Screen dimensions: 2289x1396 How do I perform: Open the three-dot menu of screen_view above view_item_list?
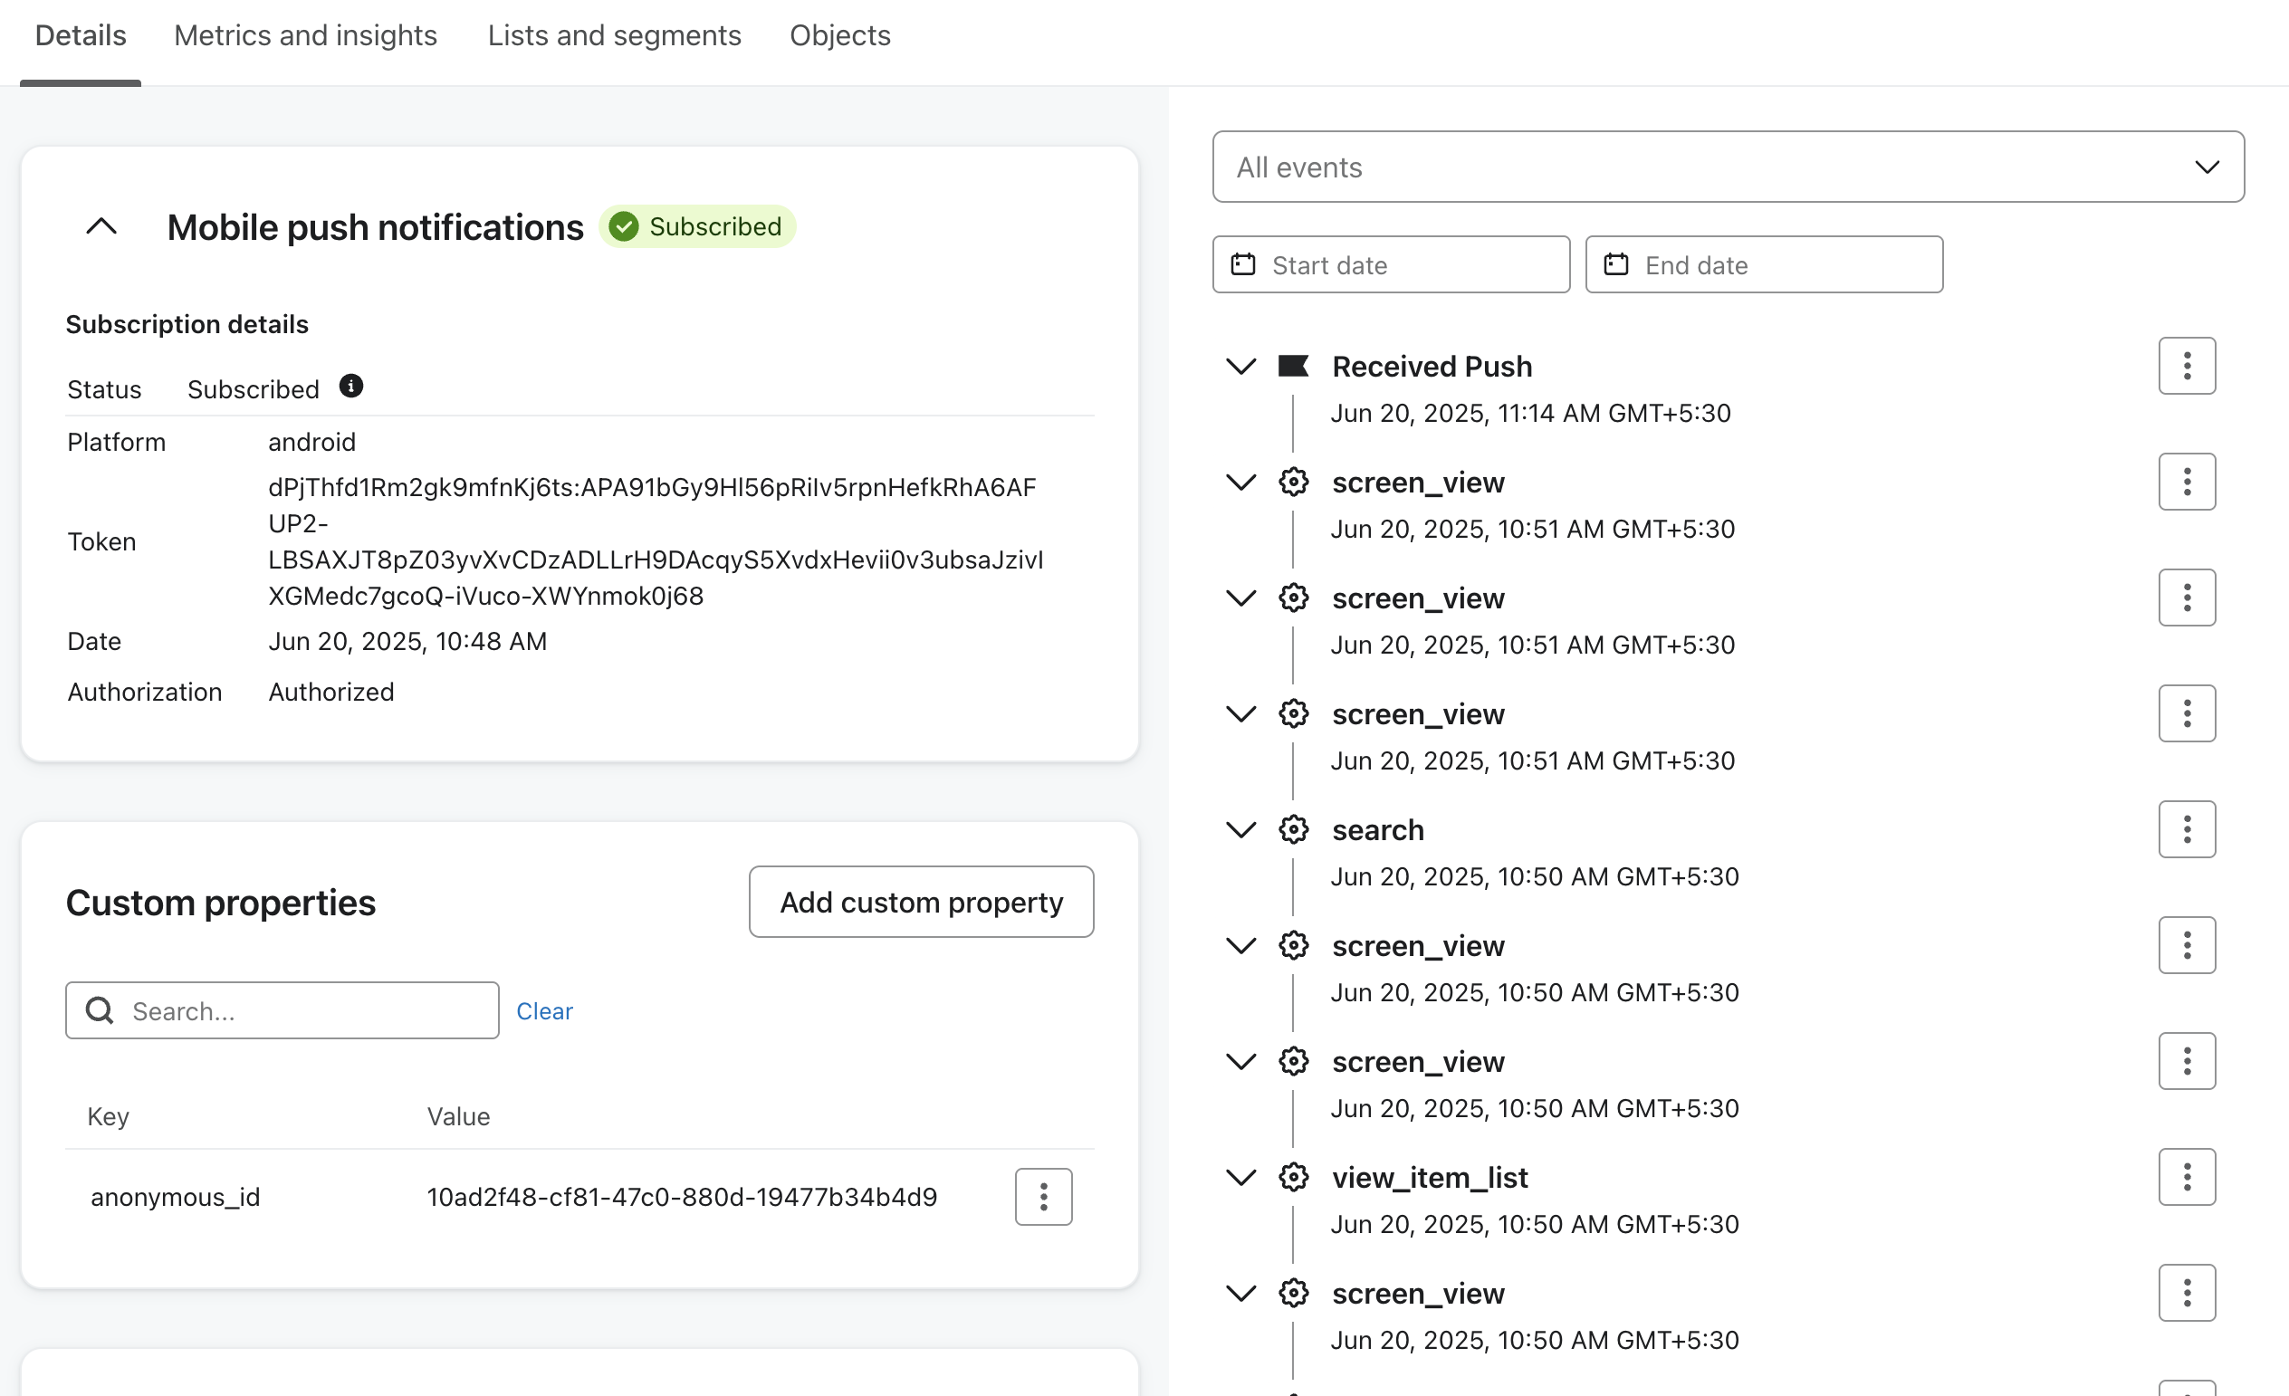tap(2187, 1062)
